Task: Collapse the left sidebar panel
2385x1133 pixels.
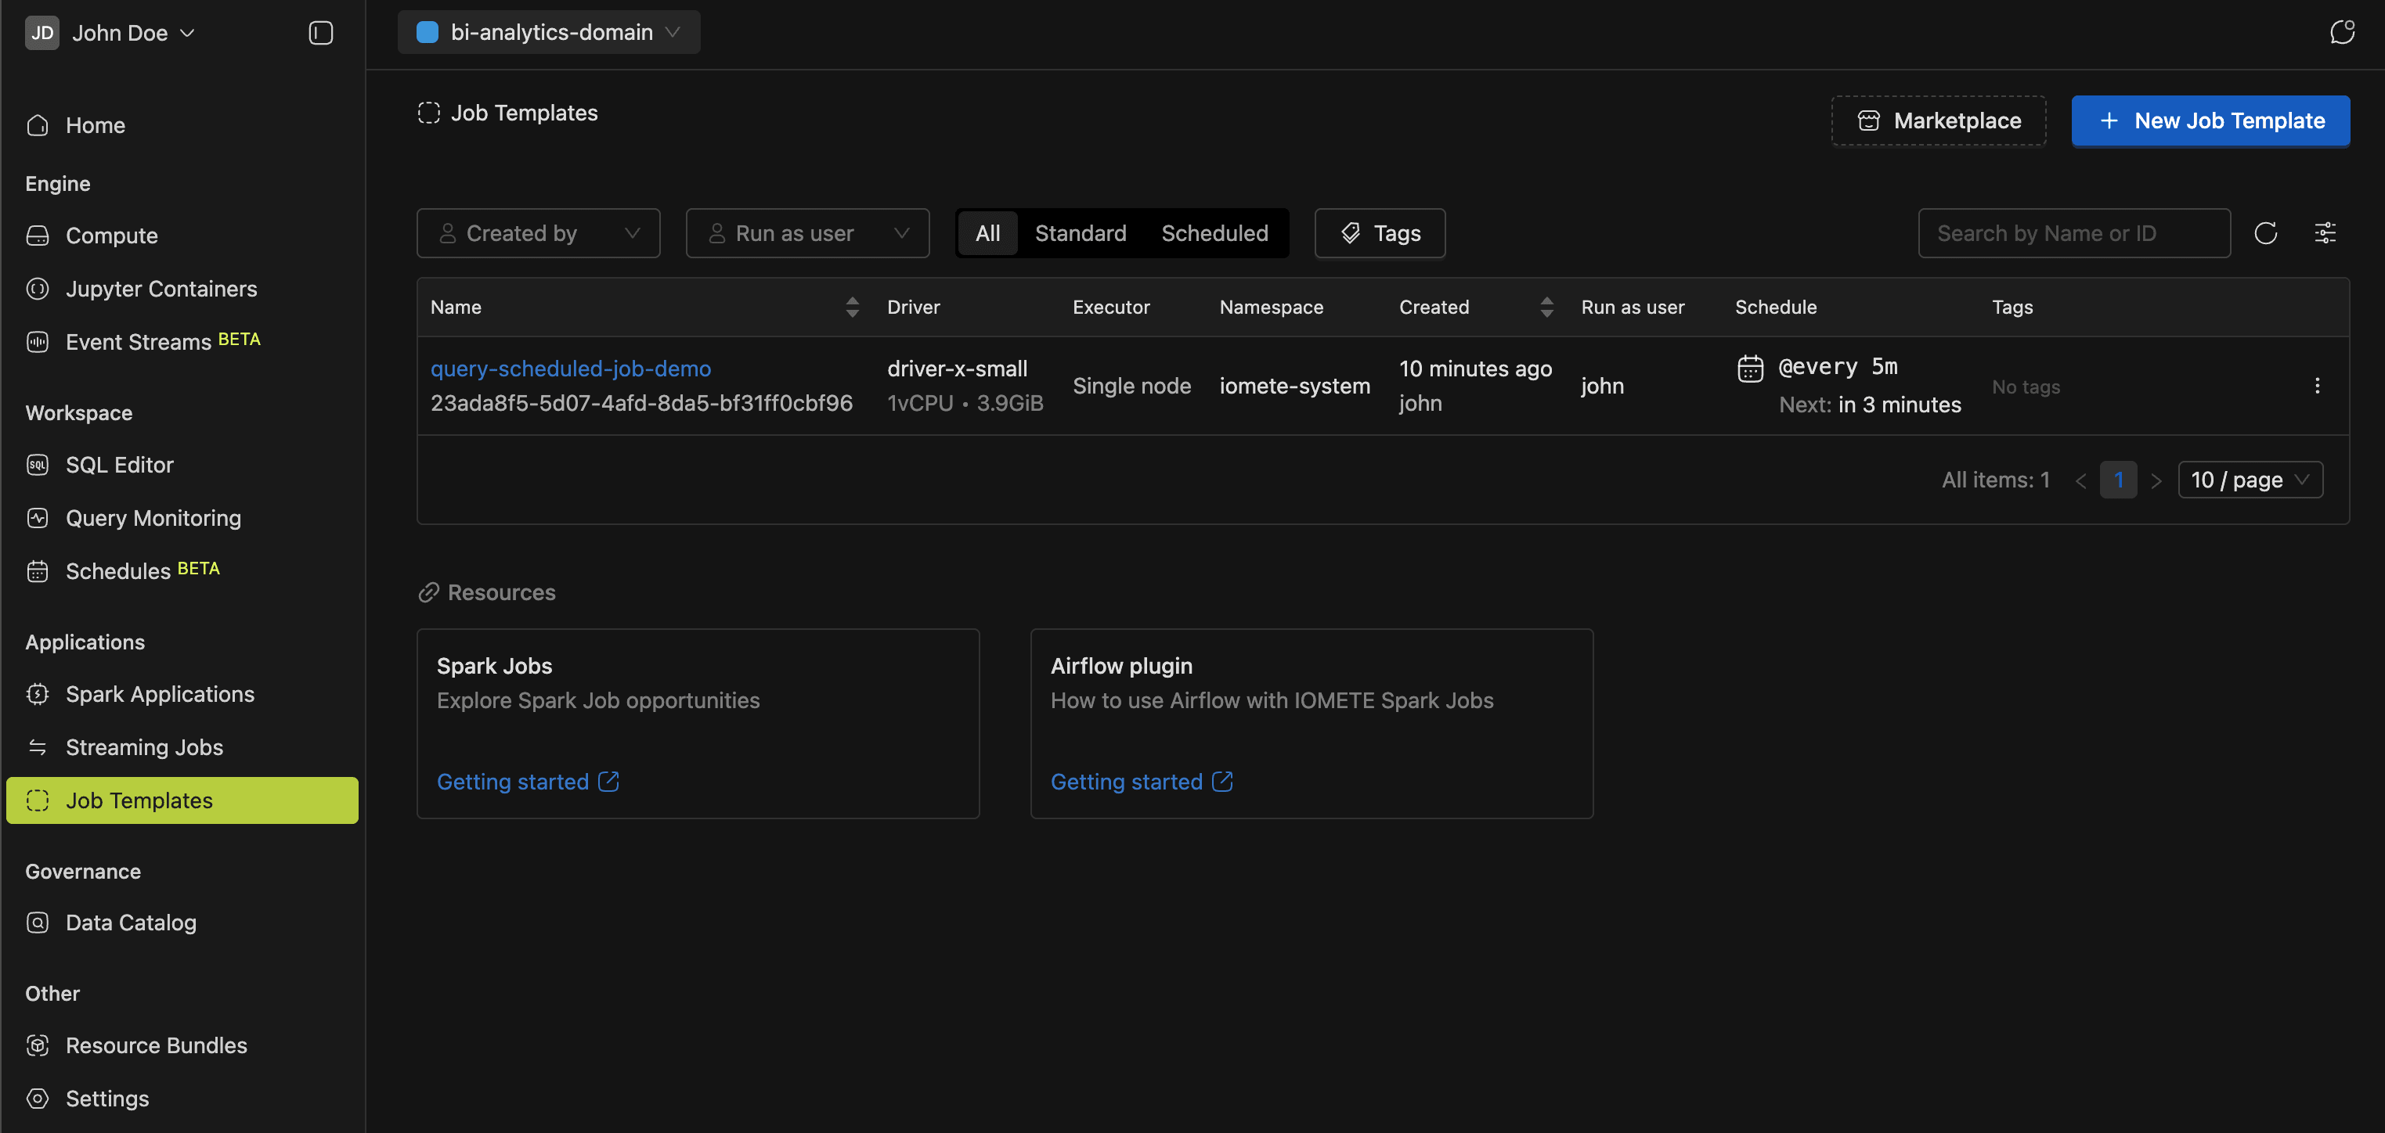Action: coord(319,32)
